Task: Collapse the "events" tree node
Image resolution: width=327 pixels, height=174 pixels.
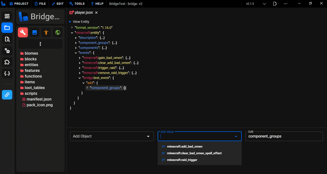Action: [76, 53]
